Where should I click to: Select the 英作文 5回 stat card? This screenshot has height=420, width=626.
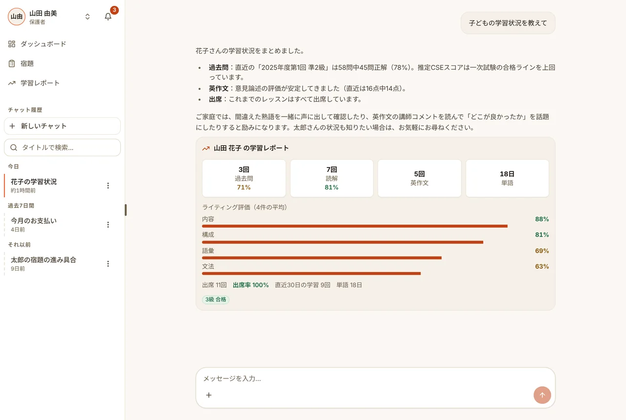point(420,178)
